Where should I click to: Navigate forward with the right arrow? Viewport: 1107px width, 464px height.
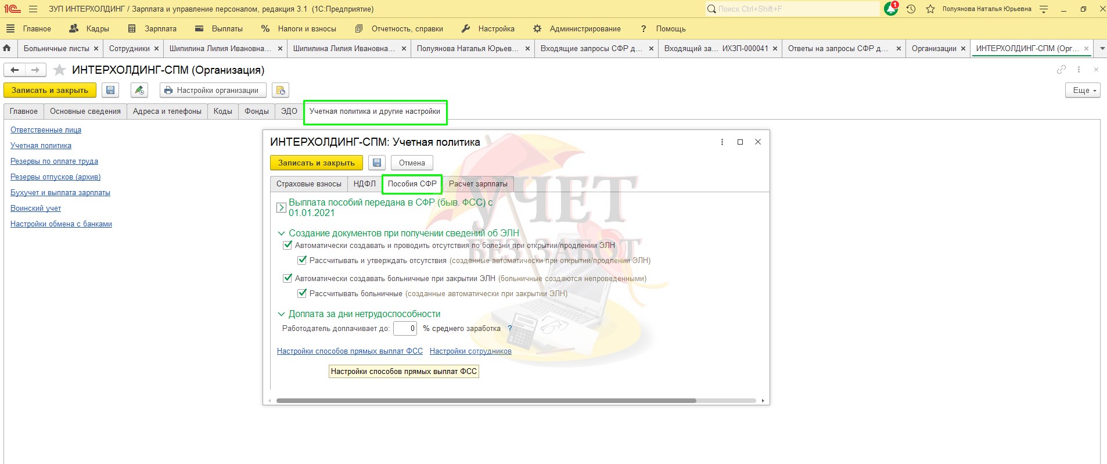(x=35, y=70)
